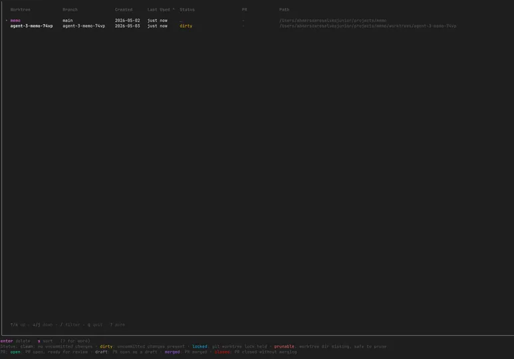Click the clean legend label
This screenshot has width=514, height=359.
pos(27,346)
